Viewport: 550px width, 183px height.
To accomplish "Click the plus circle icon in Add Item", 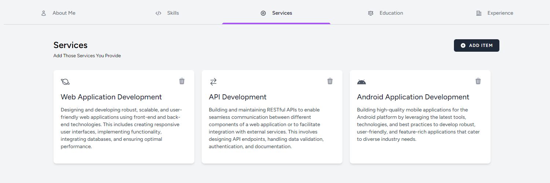I will [463, 45].
